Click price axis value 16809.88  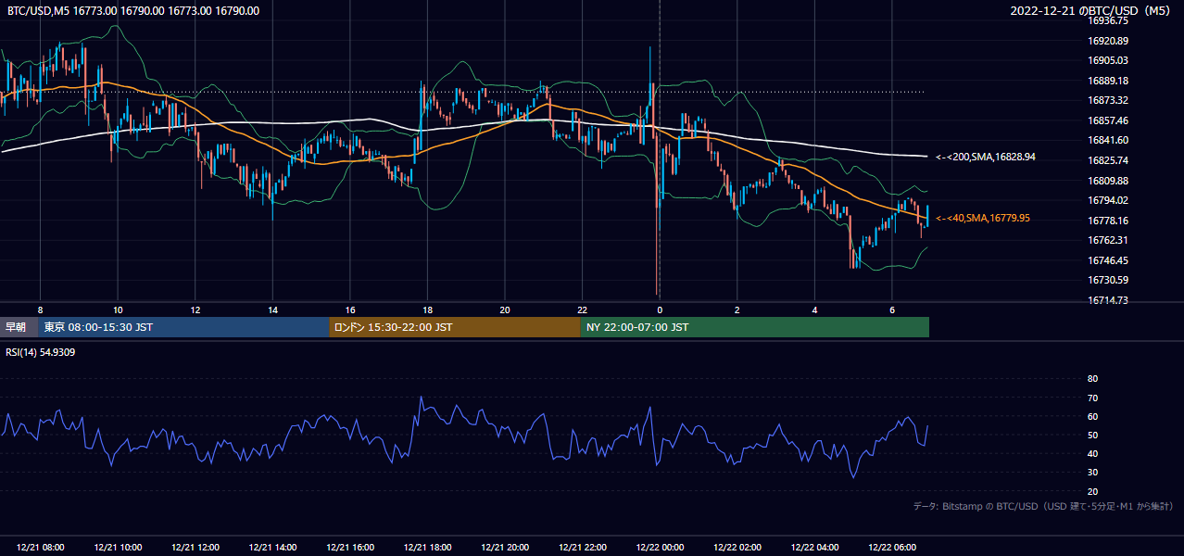(x=1108, y=181)
